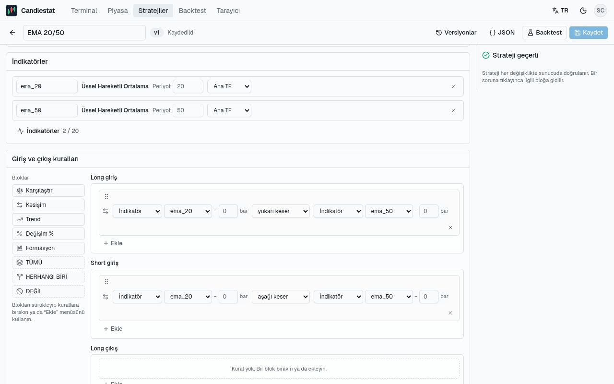This screenshot has height=384, width=614.
Task: Select the Trend block
Action: (x=48, y=219)
